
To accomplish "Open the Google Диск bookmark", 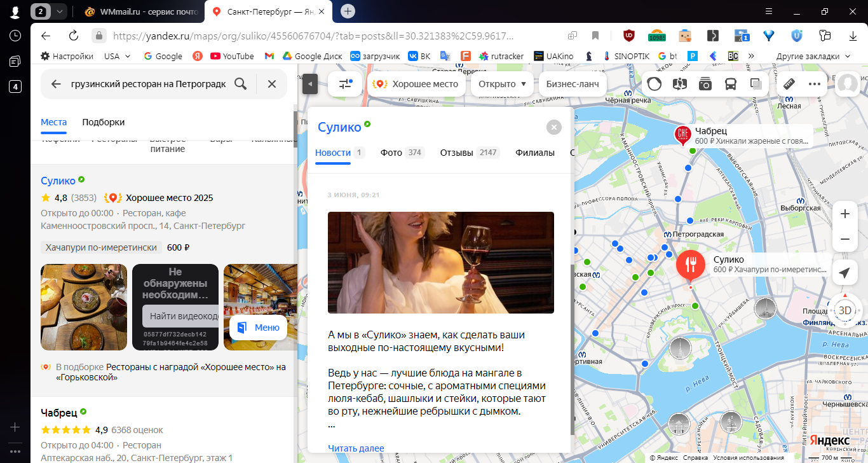I will click(x=312, y=56).
